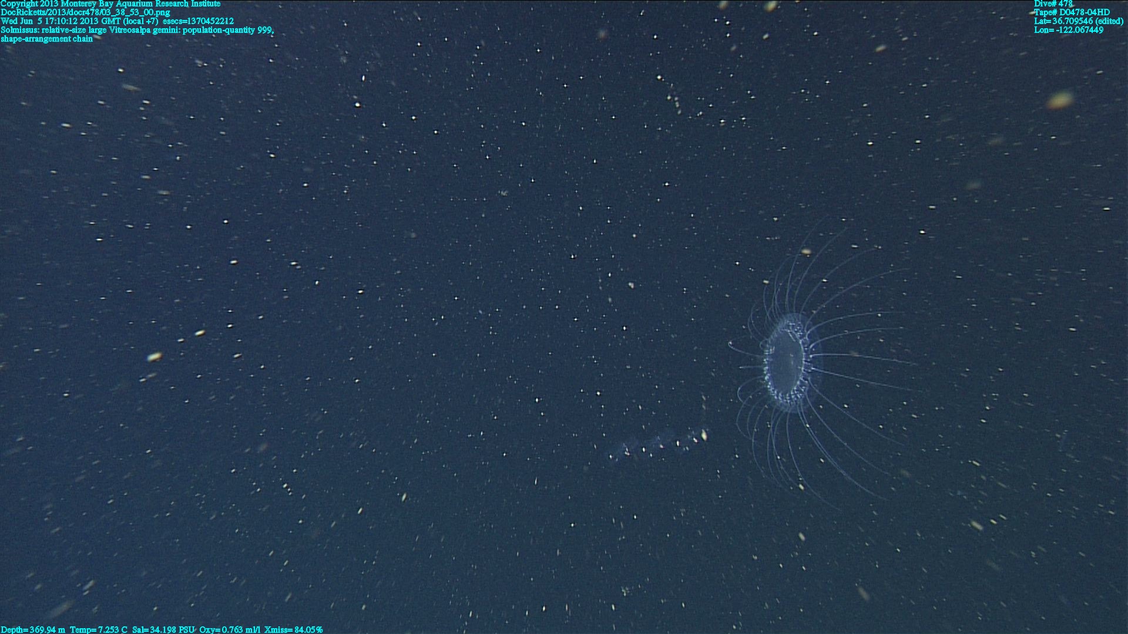This screenshot has width=1128, height=634.
Task: Click the Xmiss= 84.05% readout
Action: pos(293,629)
